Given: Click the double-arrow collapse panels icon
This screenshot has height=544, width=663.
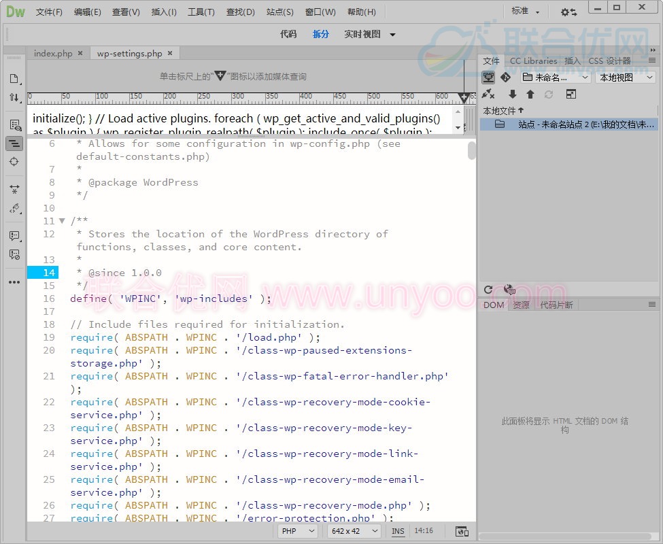Looking at the screenshot, I should pos(653,50).
